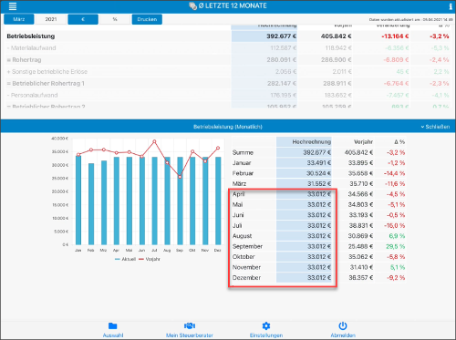Click the Sep low point on Vorjahr line
The width and height of the screenshot is (456, 340).
[180, 177]
